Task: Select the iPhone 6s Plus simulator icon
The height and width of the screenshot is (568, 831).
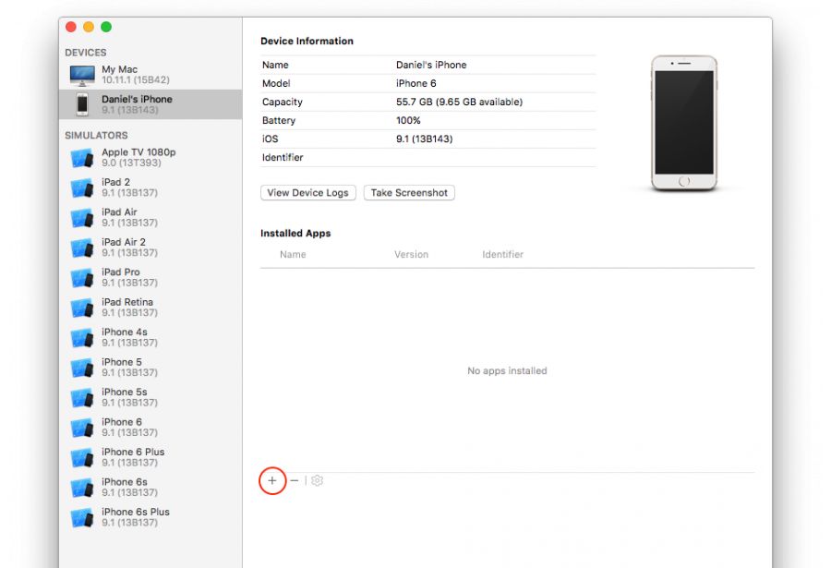Action: pos(82,517)
